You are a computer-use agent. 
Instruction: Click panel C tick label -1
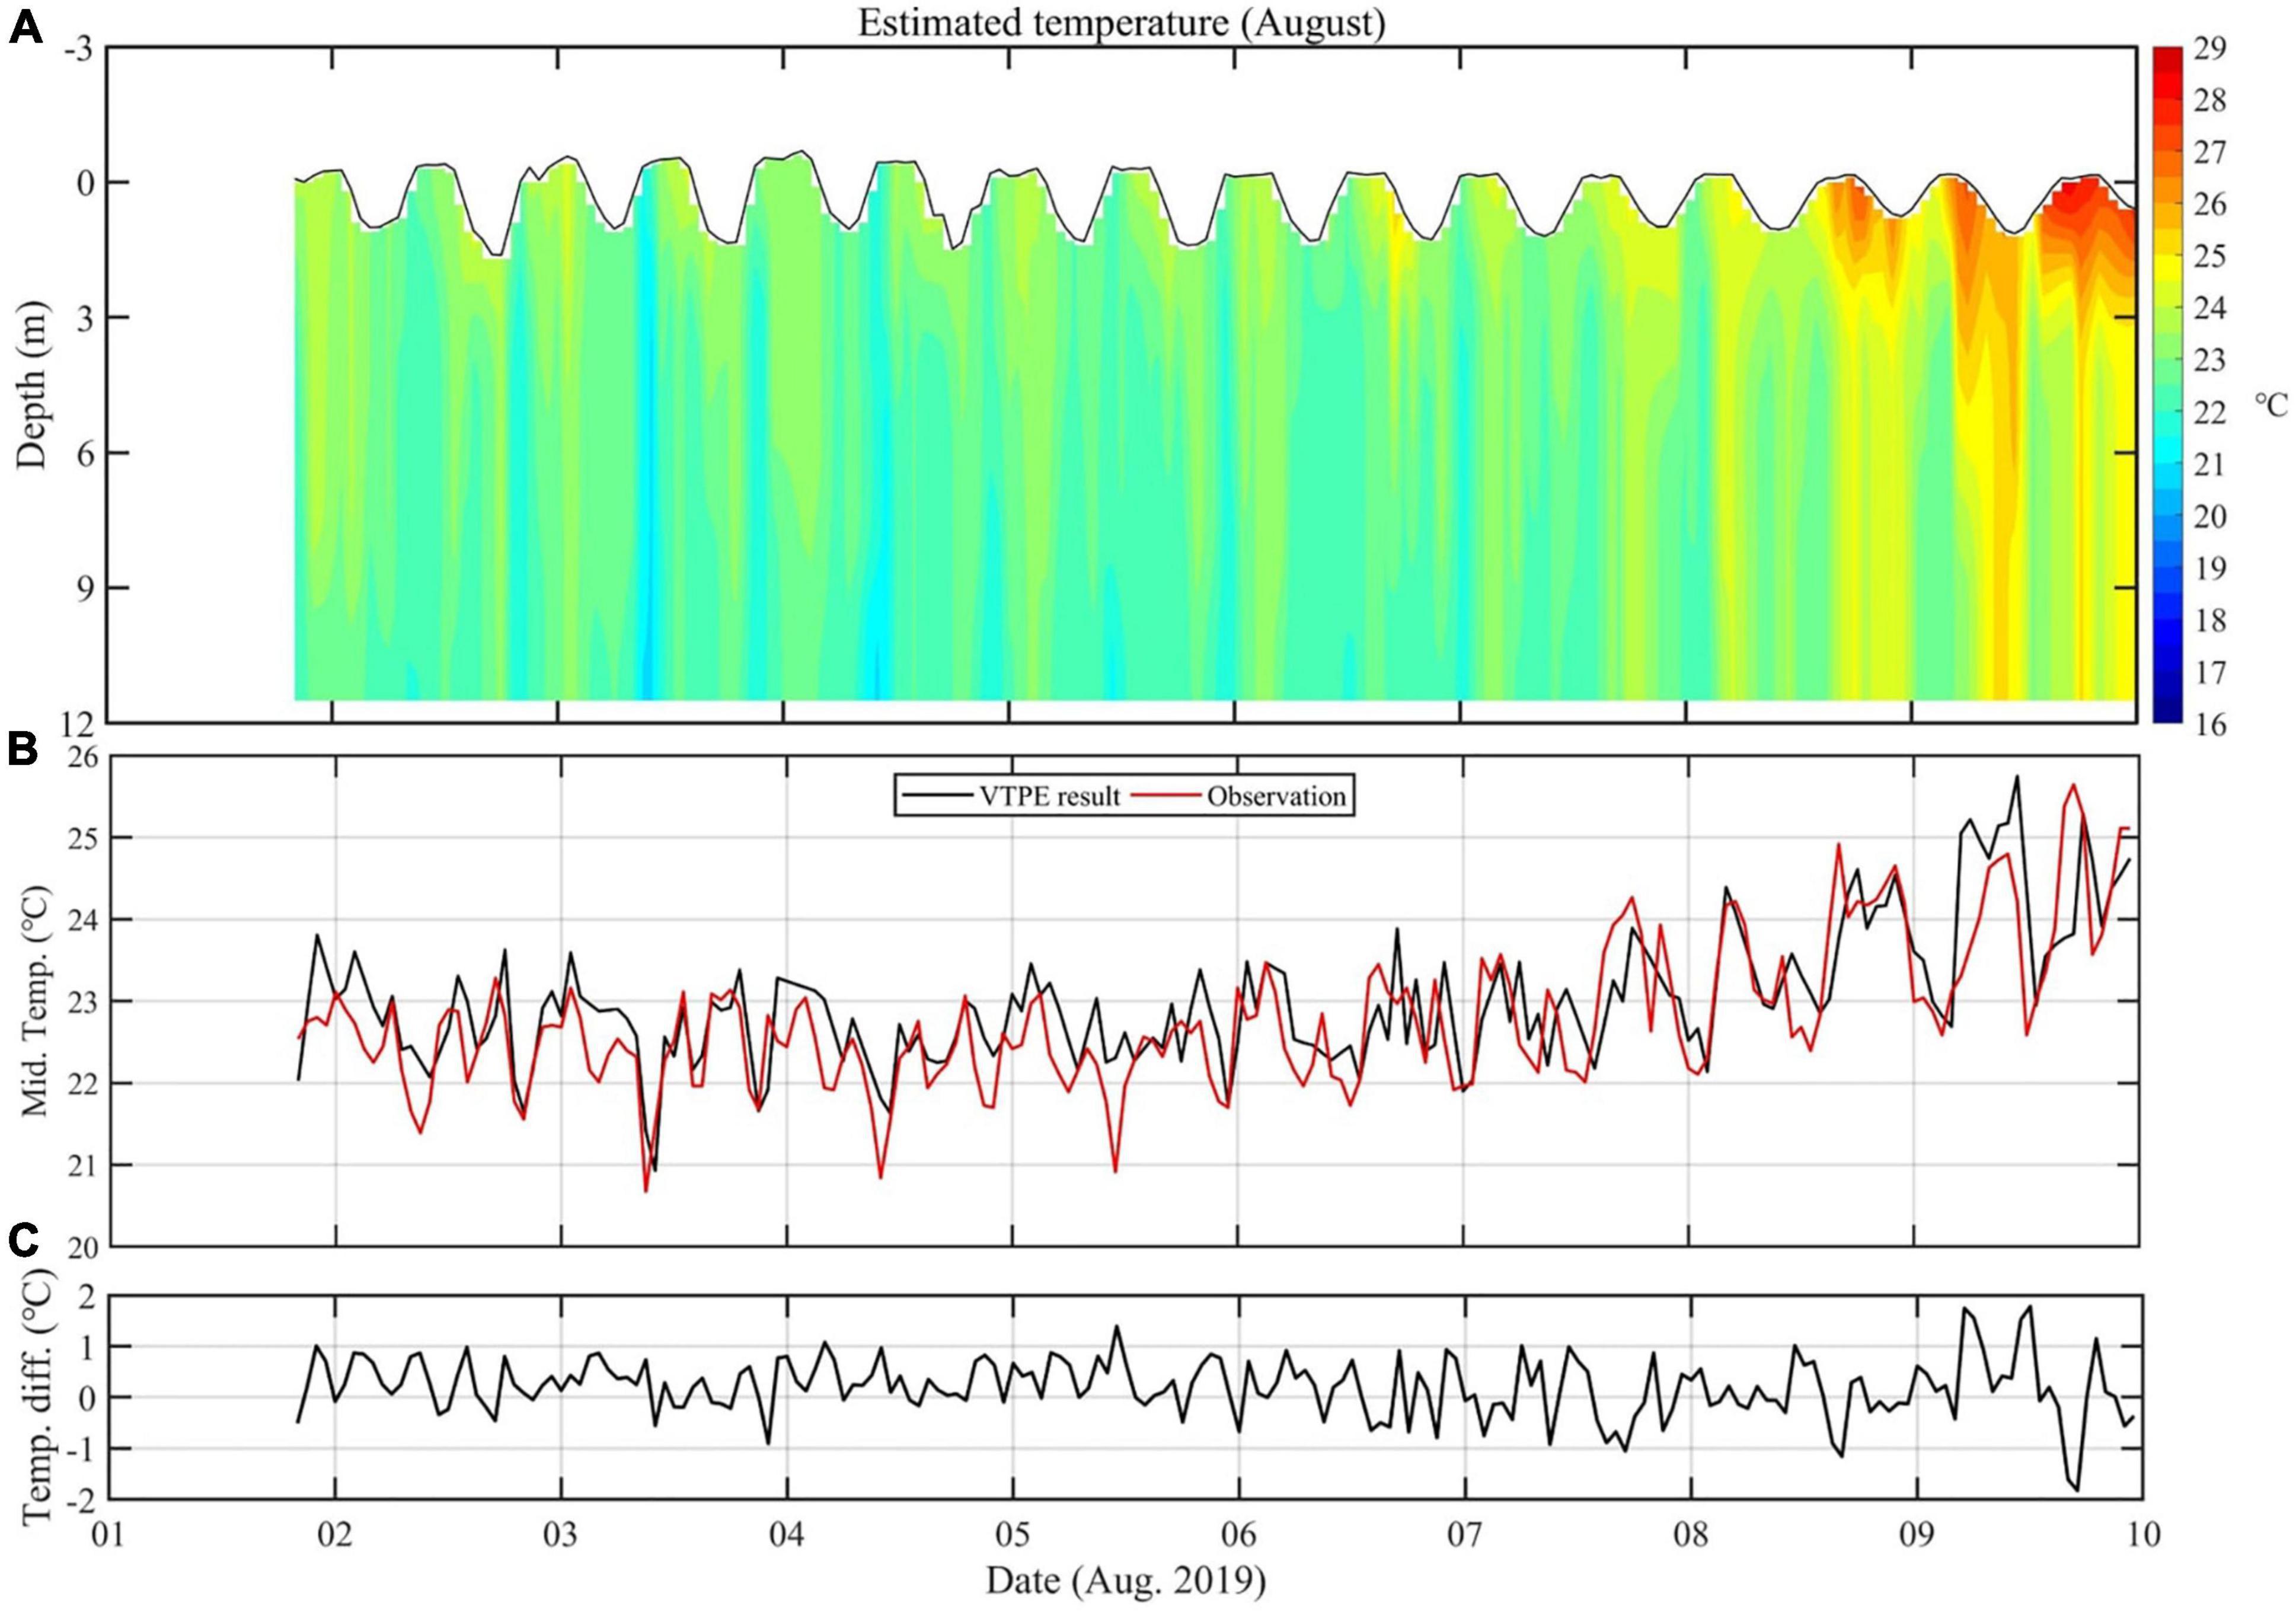pos(81,1448)
